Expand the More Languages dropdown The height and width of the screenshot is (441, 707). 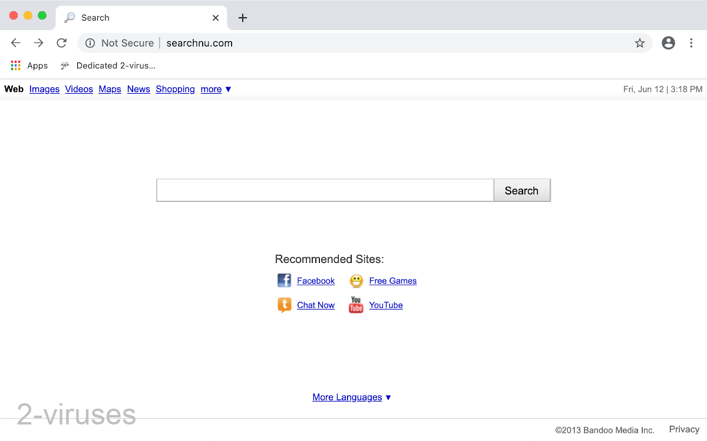pyautogui.click(x=352, y=397)
